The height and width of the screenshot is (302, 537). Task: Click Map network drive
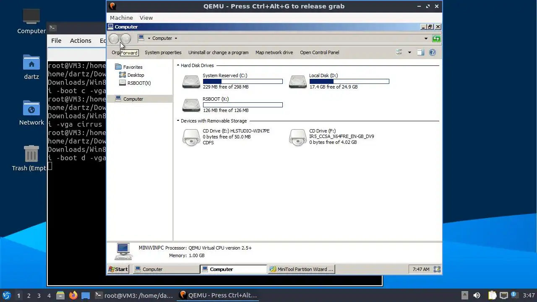point(274,52)
